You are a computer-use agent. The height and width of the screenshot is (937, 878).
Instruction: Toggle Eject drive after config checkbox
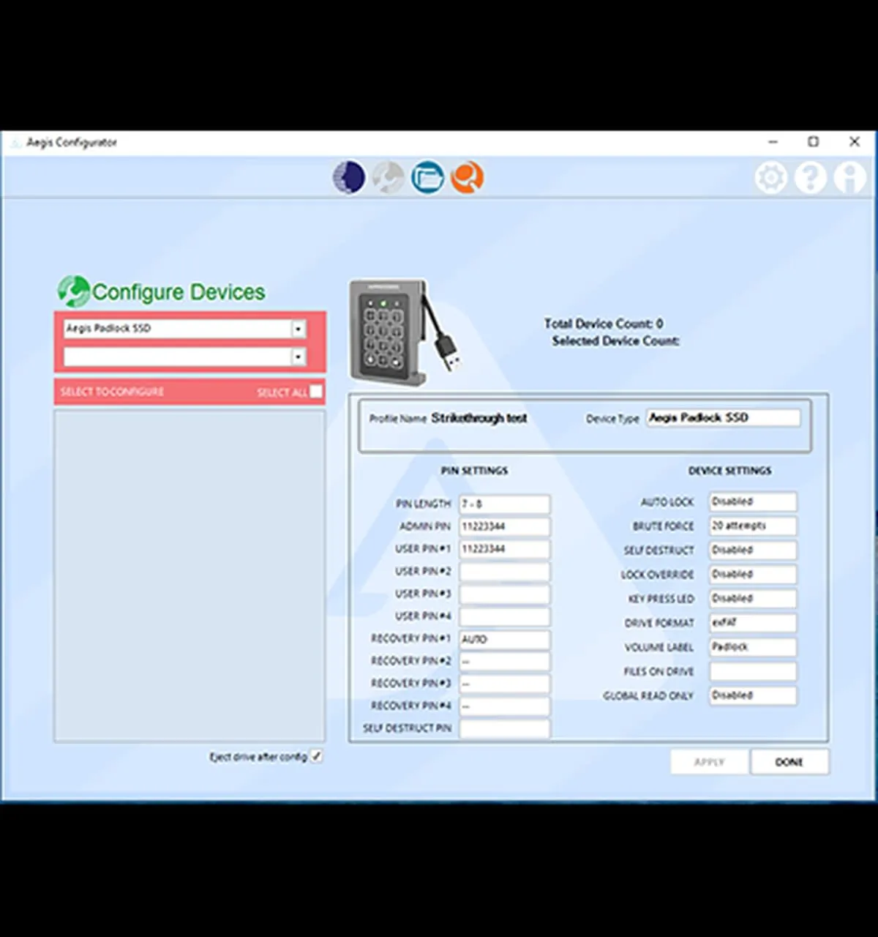click(x=316, y=756)
